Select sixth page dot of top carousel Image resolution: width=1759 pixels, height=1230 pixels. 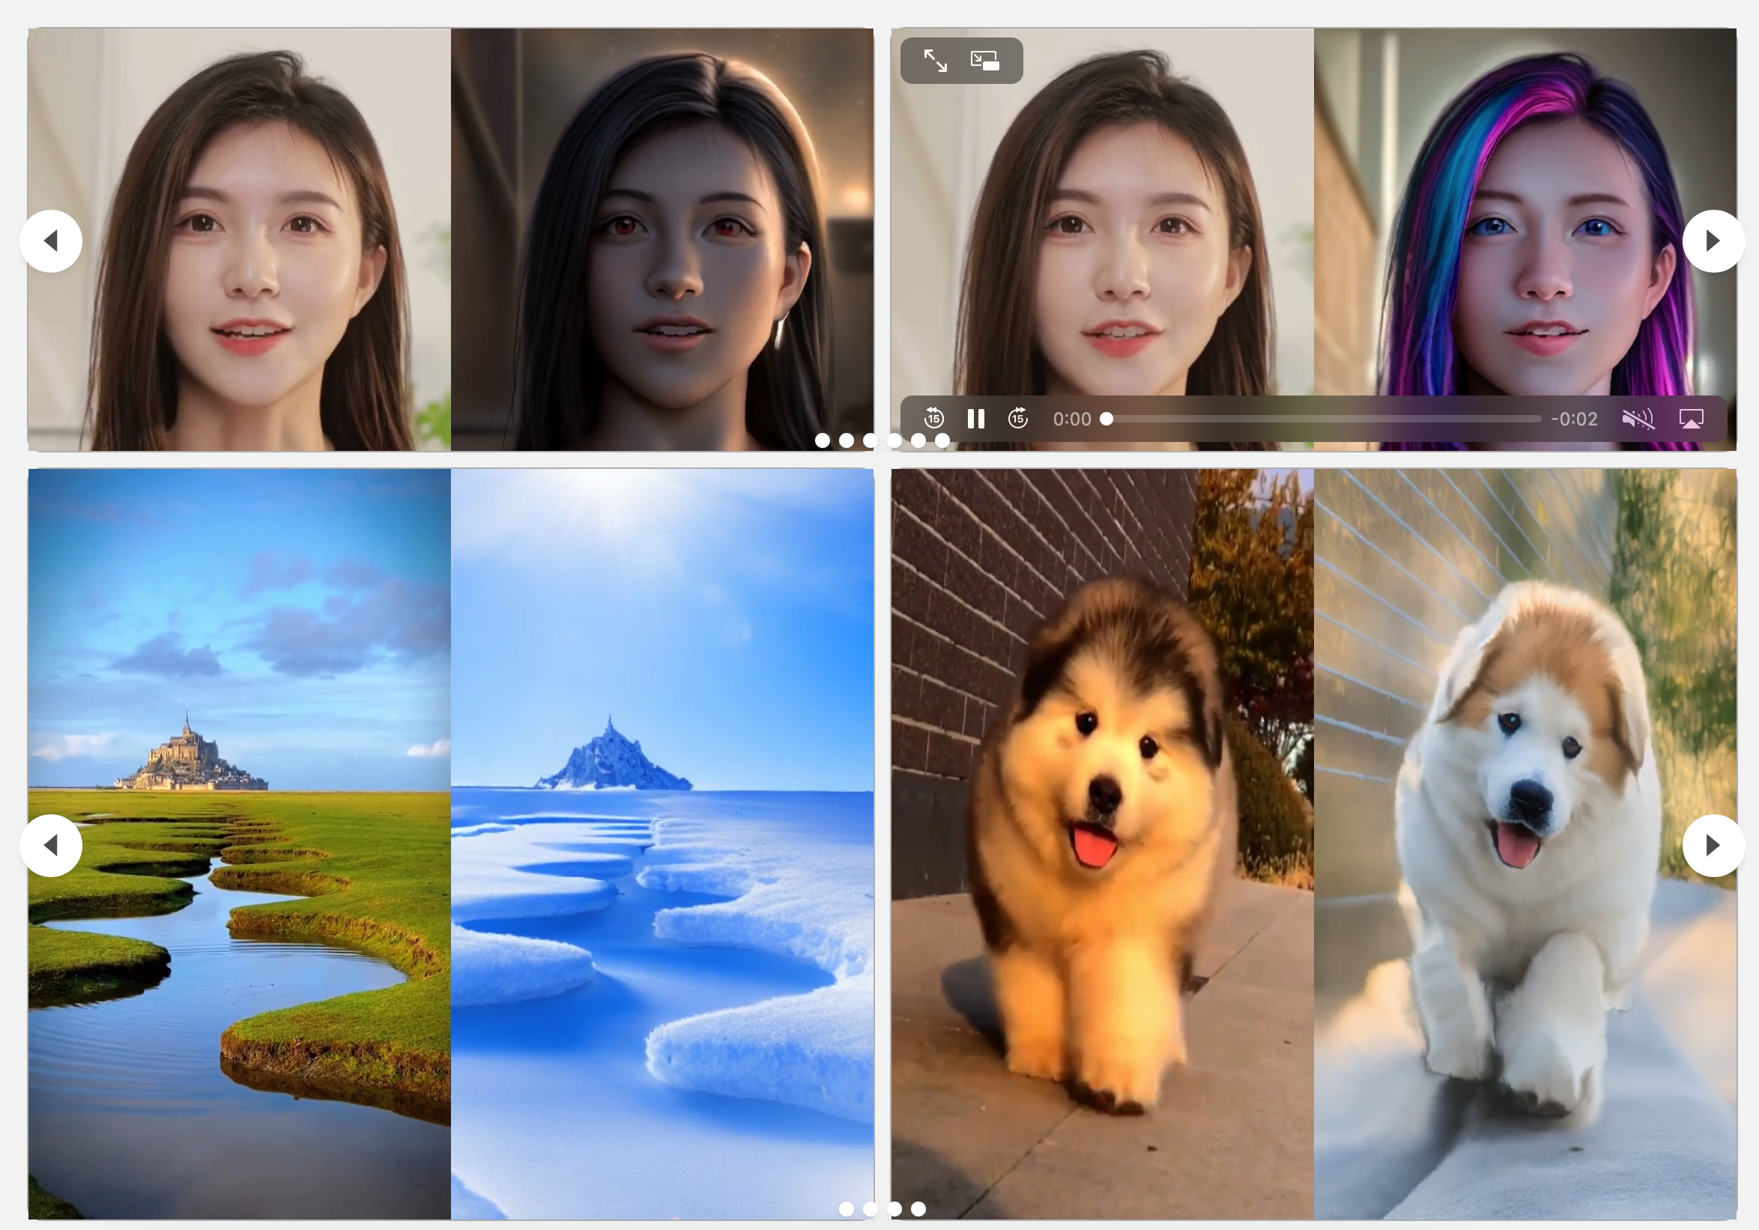(x=942, y=440)
